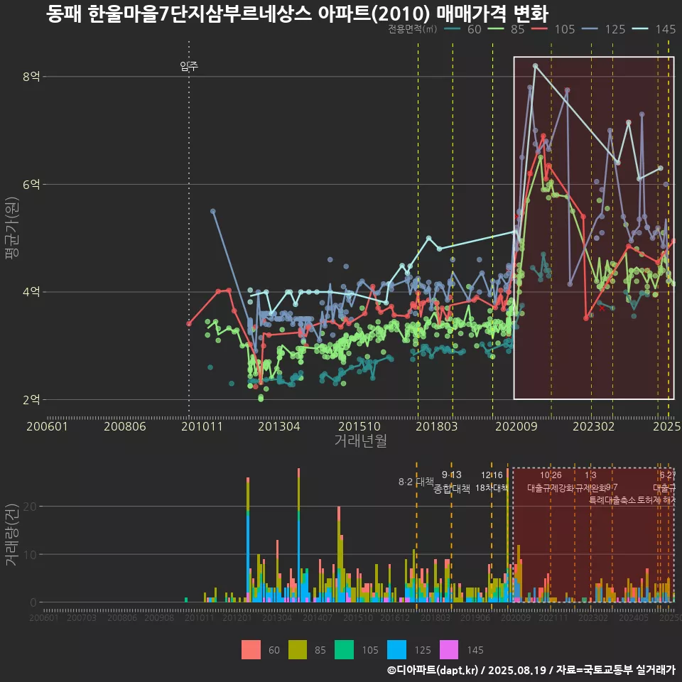Click the tall volume bar near 201201
This screenshot has width=682, height=682.
click(x=248, y=540)
